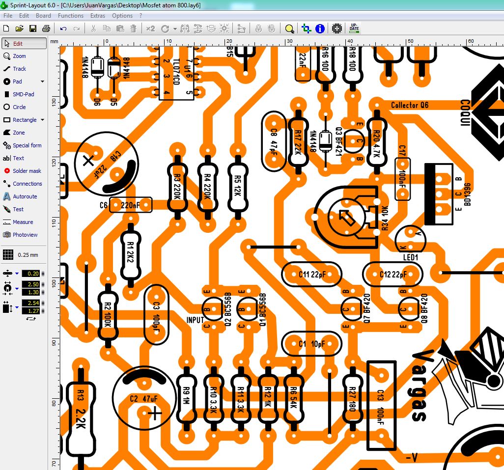Viewport: 504px width, 470px height.
Task: Edit pad outer diameter 2.50
Action: [x=31, y=284]
